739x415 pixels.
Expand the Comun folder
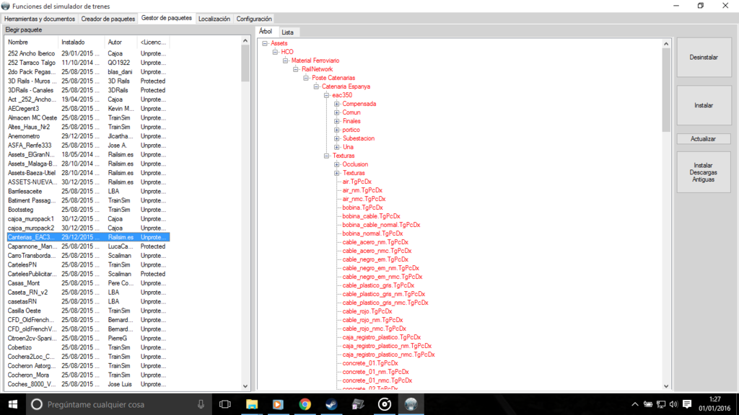pyautogui.click(x=337, y=112)
